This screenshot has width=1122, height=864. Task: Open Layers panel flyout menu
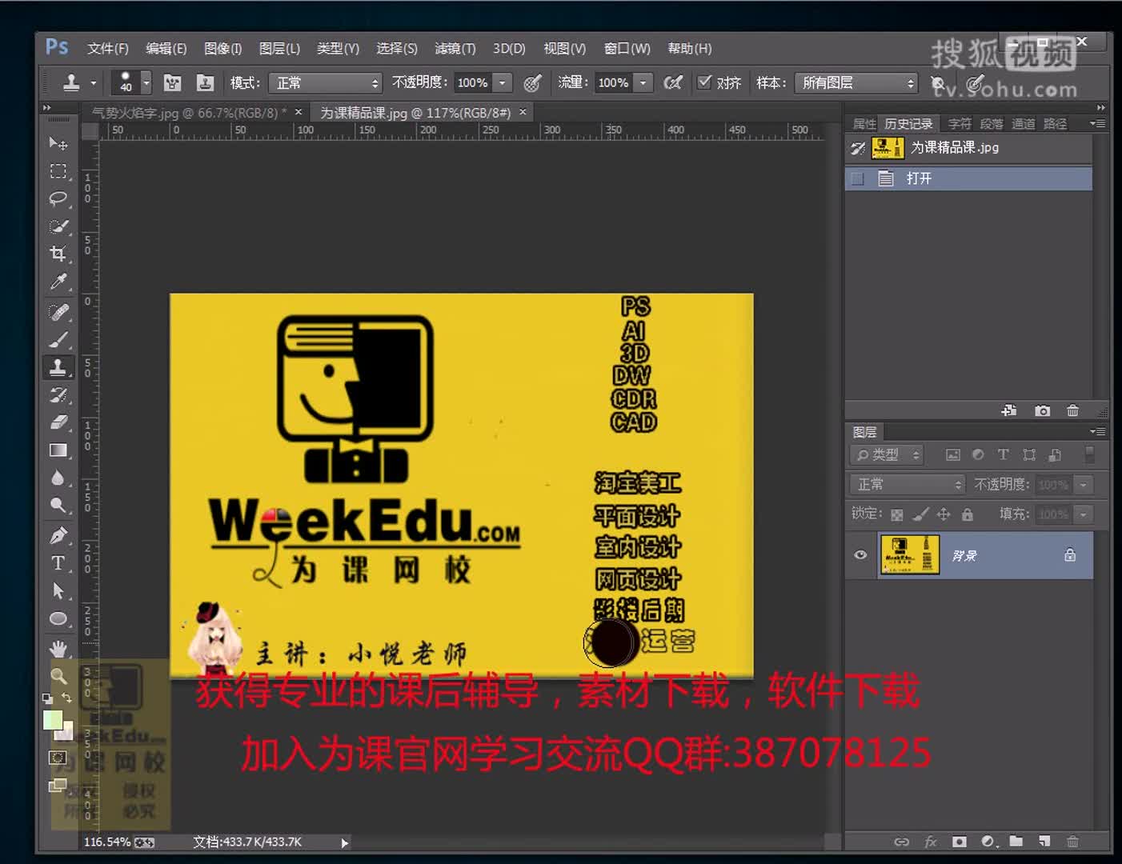1098,431
